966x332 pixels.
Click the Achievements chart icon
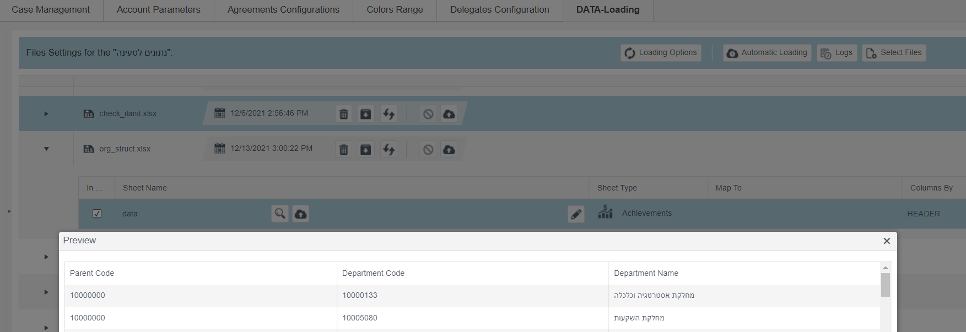click(x=605, y=212)
